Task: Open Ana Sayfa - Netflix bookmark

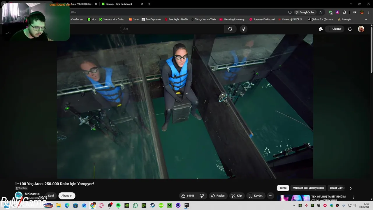Action: 176,20
